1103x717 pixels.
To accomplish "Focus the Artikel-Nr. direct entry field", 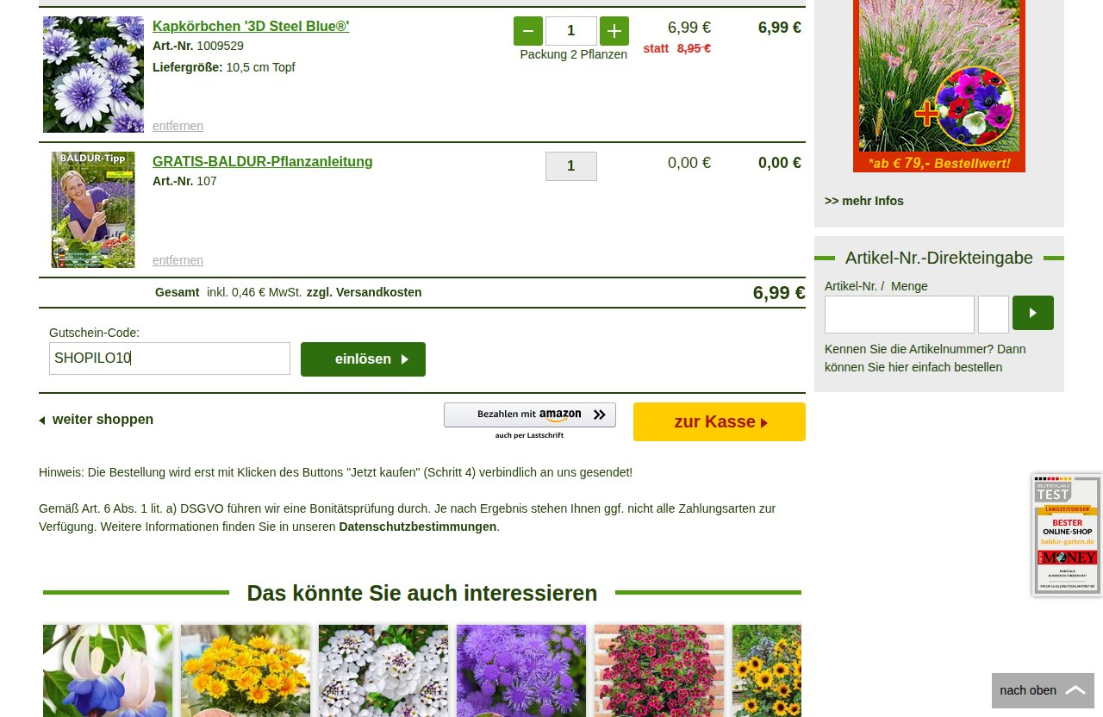I will (900, 315).
